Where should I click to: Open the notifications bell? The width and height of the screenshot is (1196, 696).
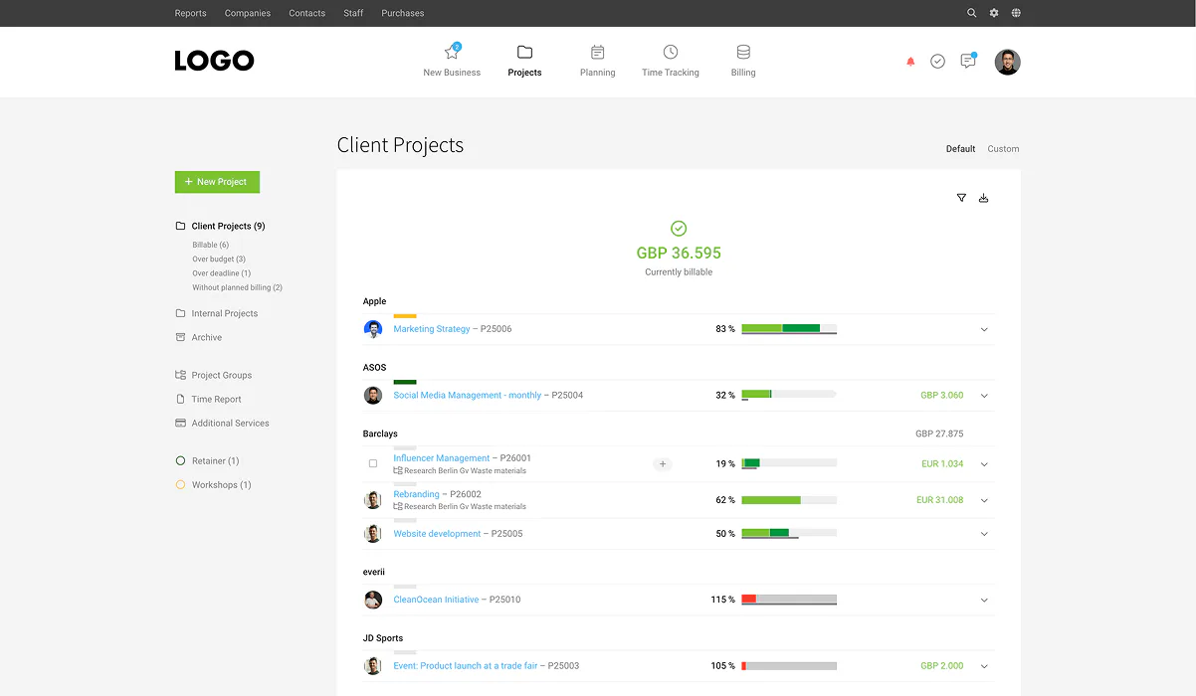point(910,62)
